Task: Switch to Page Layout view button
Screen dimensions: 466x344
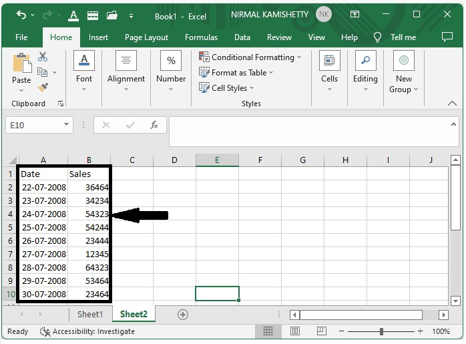Action: 293,331
